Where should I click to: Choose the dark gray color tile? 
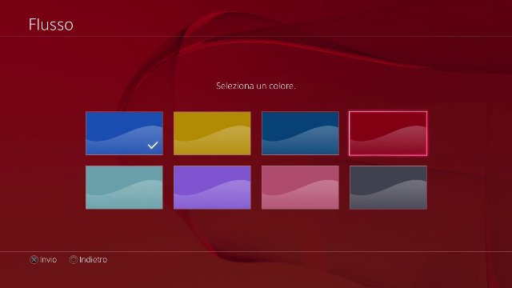click(x=388, y=187)
